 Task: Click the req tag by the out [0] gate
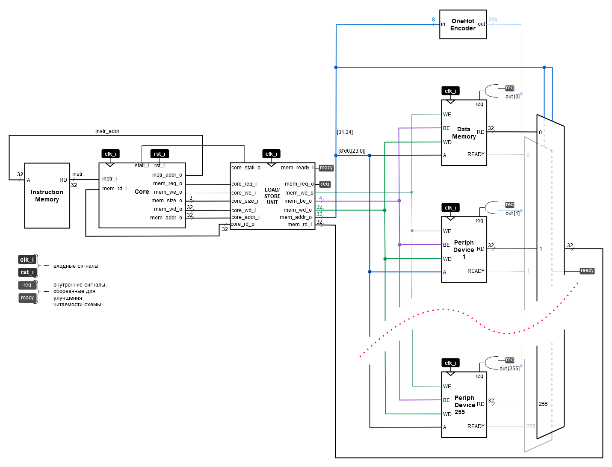pos(509,88)
